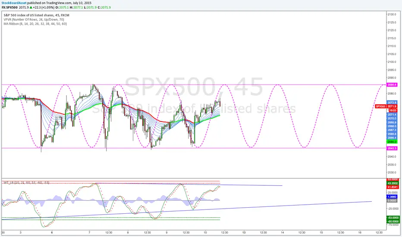Select the MA Ribbon indicator label
402x237 pixels.
tap(35, 24)
